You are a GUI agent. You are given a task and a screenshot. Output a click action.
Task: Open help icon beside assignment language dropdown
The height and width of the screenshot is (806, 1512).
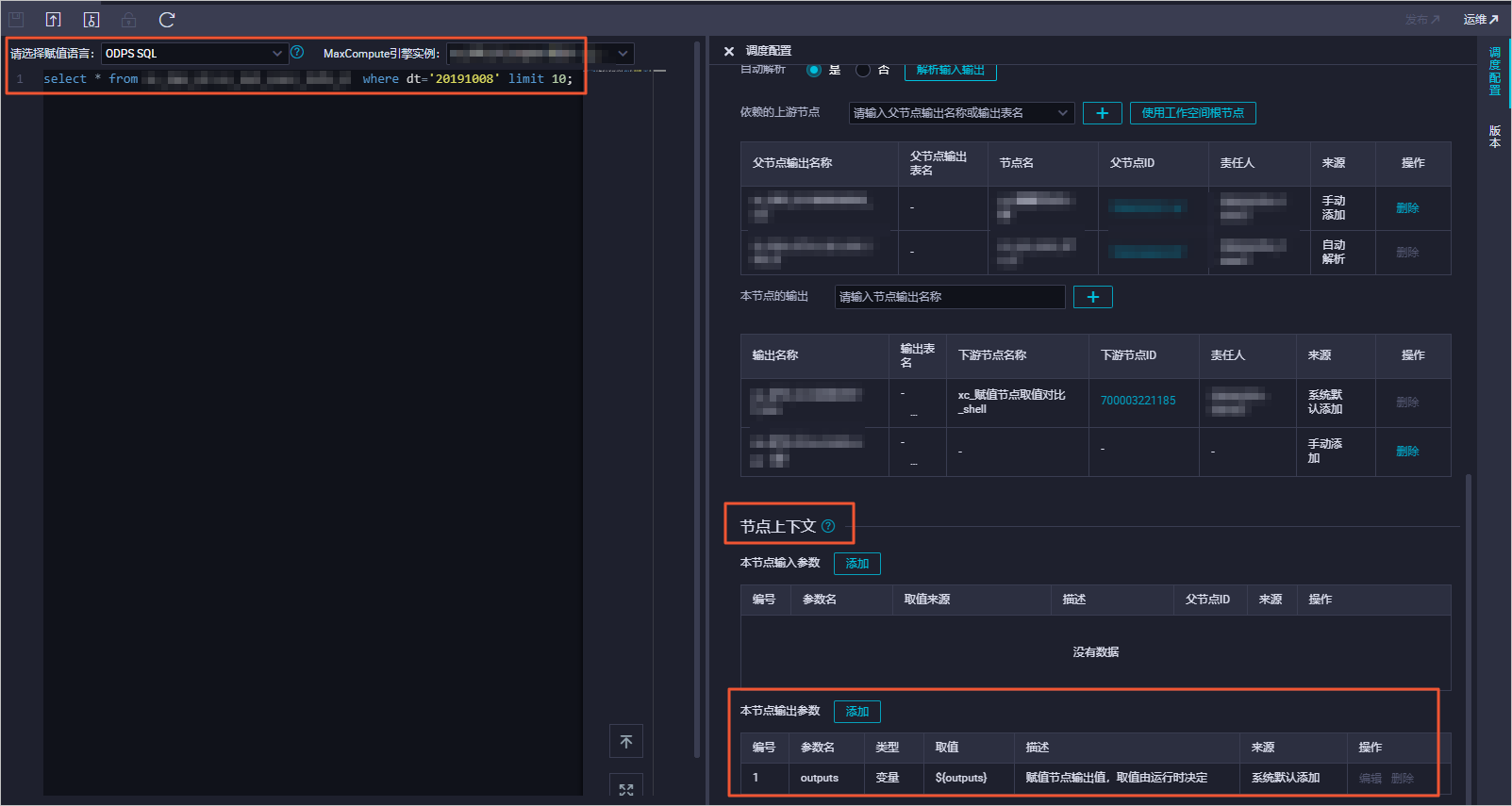[297, 53]
